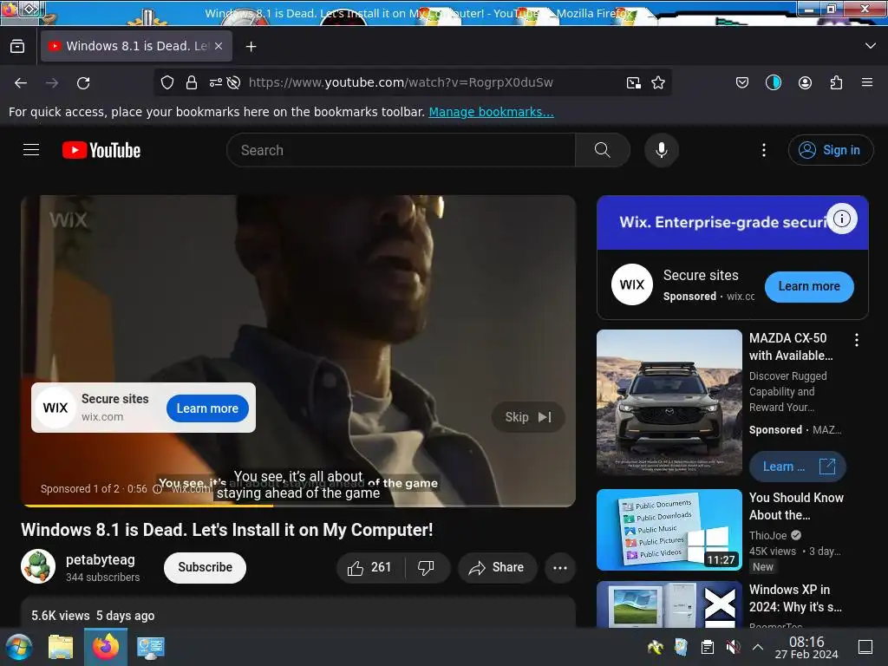Share the video
Screen dimensions: 888x666
point(497,568)
